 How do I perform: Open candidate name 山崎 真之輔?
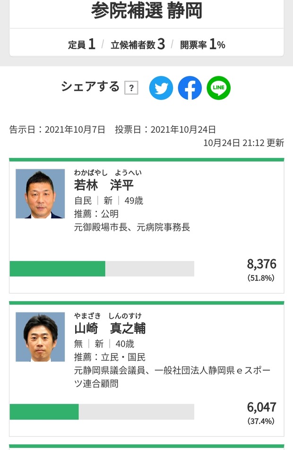(110, 328)
